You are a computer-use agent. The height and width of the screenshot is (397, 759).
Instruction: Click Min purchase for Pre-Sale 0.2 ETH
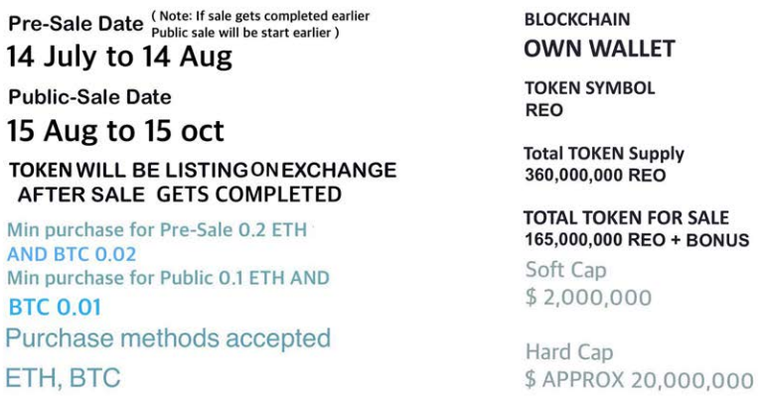click(x=157, y=229)
